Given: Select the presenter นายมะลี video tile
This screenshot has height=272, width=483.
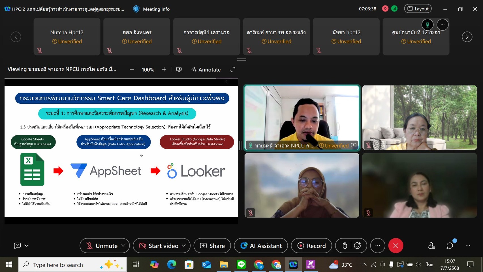Looking at the screenshot, I should tap(302, 118).
